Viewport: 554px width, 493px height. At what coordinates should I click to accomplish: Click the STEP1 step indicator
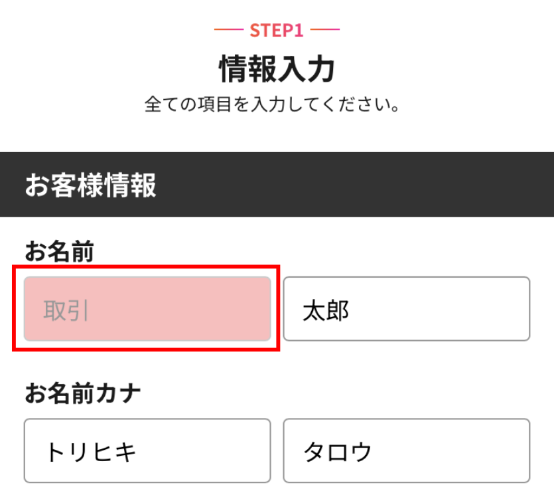pos(277,30)
